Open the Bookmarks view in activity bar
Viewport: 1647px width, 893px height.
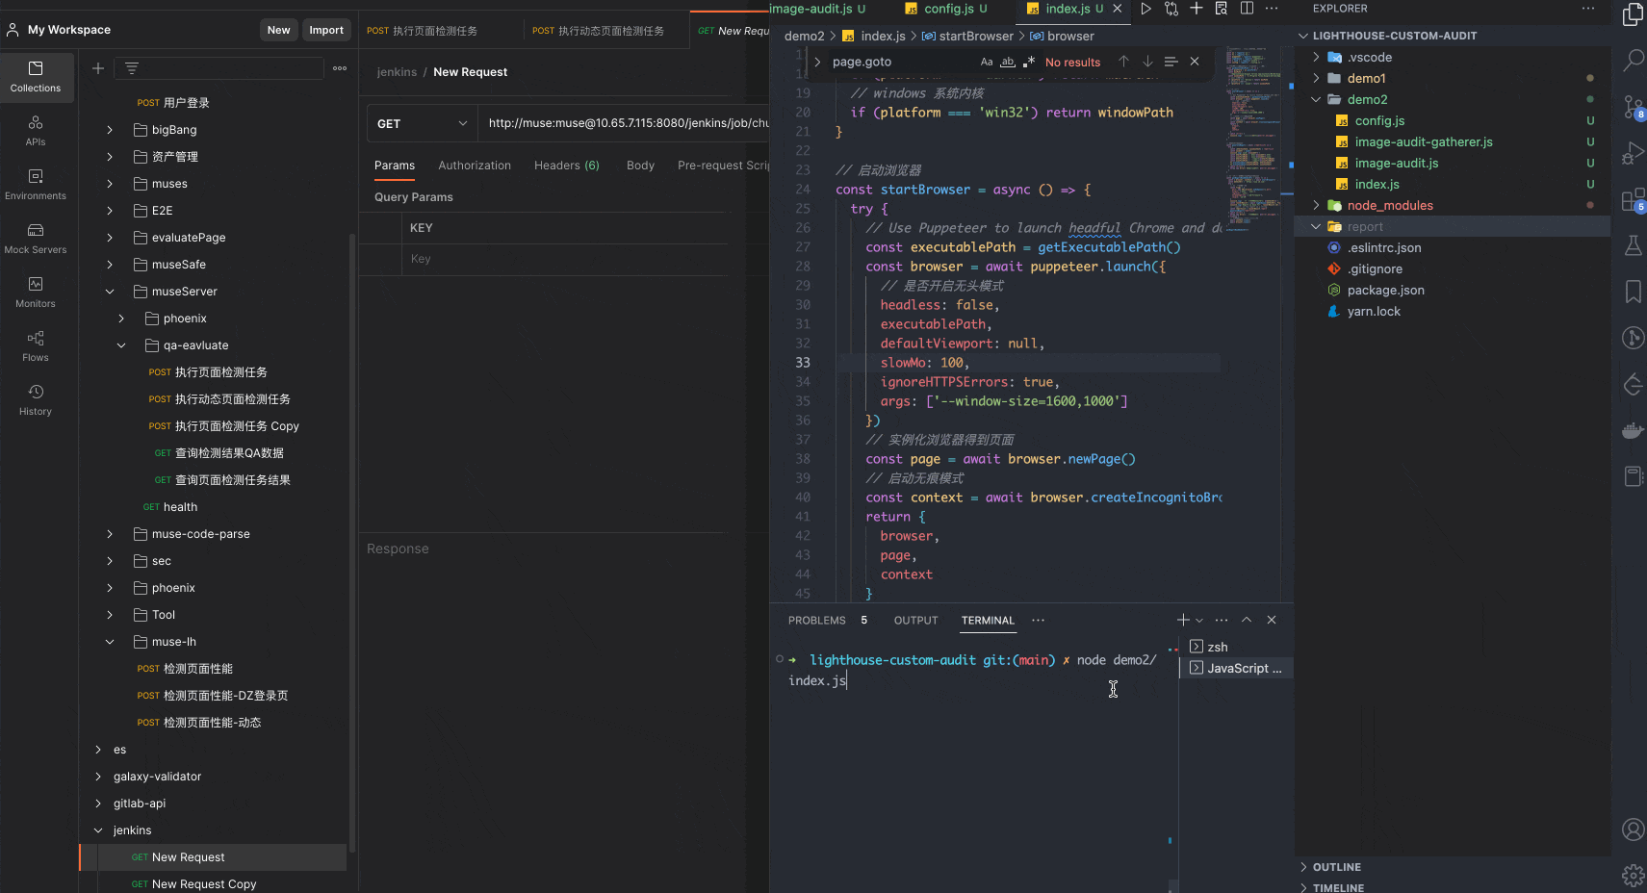click(x=1633, y=292)
